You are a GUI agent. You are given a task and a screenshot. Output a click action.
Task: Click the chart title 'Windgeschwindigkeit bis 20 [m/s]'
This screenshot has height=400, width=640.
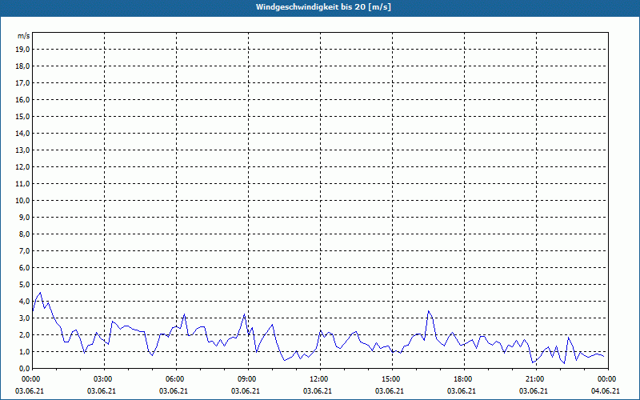tap(323, 7)
